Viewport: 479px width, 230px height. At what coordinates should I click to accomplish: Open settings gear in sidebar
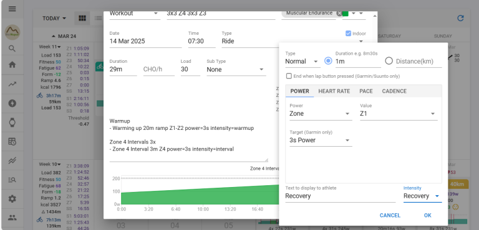pos(12,199)
